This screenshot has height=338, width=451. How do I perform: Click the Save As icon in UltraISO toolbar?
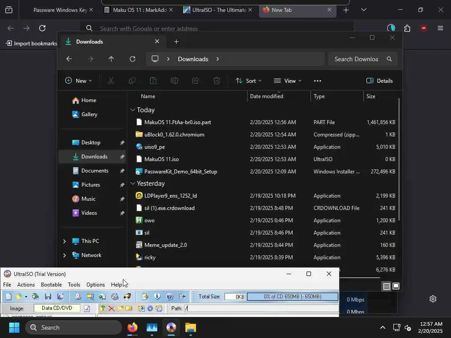click(60, 296)
